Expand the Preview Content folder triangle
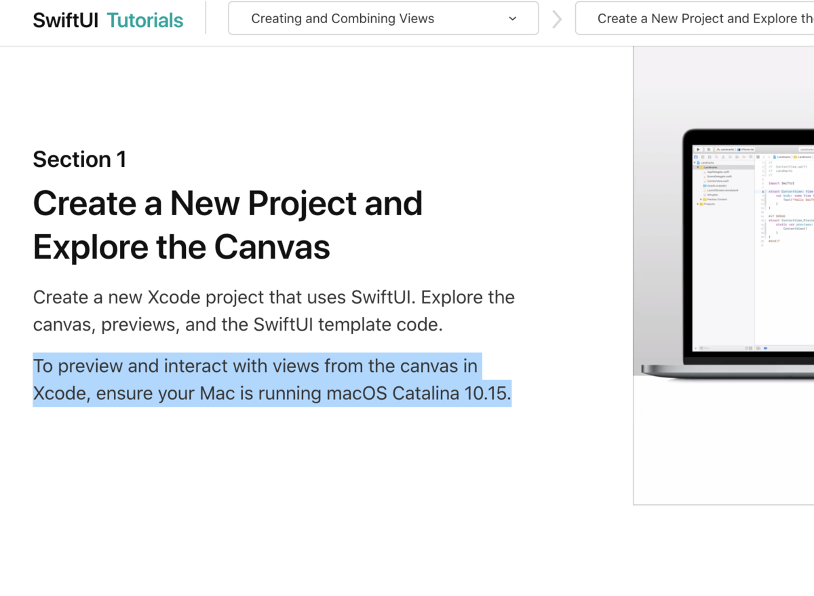 pyautogui.click(x=701, y=200)
